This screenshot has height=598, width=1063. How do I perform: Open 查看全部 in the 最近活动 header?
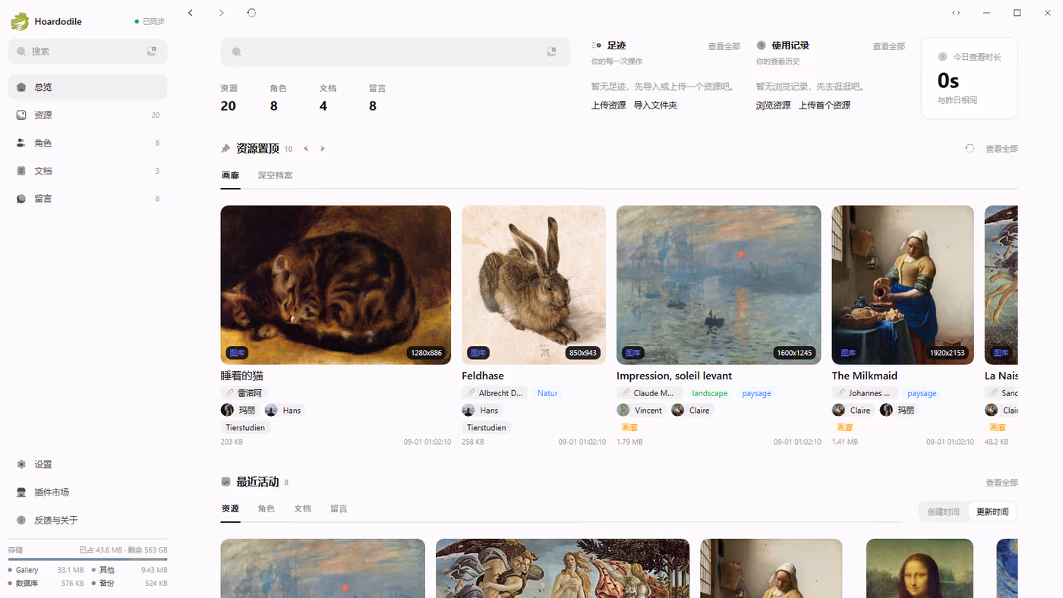(x=1001, y=483)
